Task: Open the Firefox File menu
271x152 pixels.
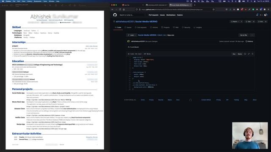Action: [x=14, y=1]
